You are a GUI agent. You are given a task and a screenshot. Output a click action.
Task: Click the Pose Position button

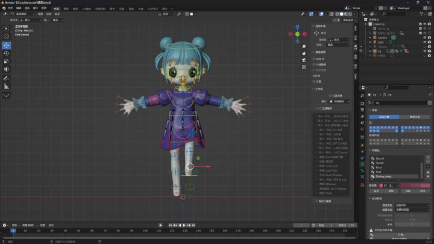pos(384,117)
